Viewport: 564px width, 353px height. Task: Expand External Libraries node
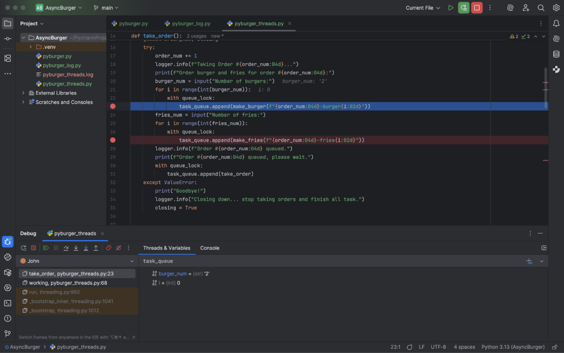coord(23,93)
